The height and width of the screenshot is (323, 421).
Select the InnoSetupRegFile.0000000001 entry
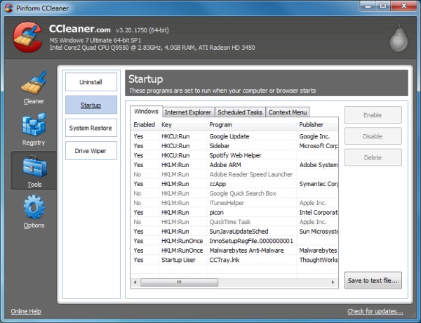coord(234,241)
